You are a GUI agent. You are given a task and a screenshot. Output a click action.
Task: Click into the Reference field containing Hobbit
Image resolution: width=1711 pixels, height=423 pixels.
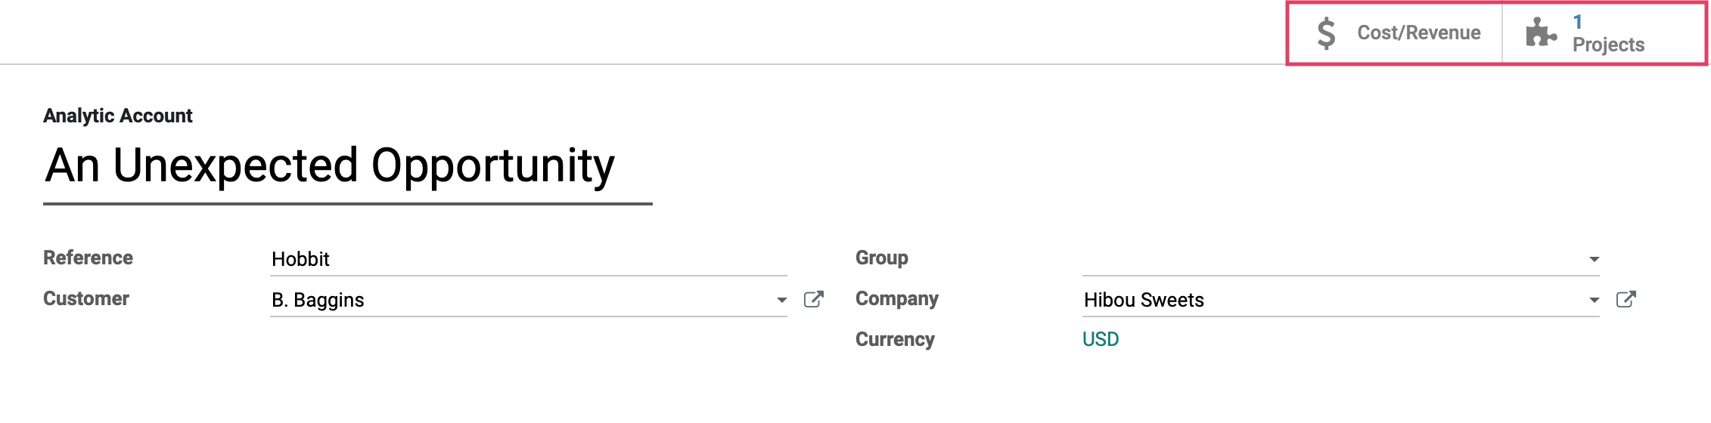click(529, 259)
